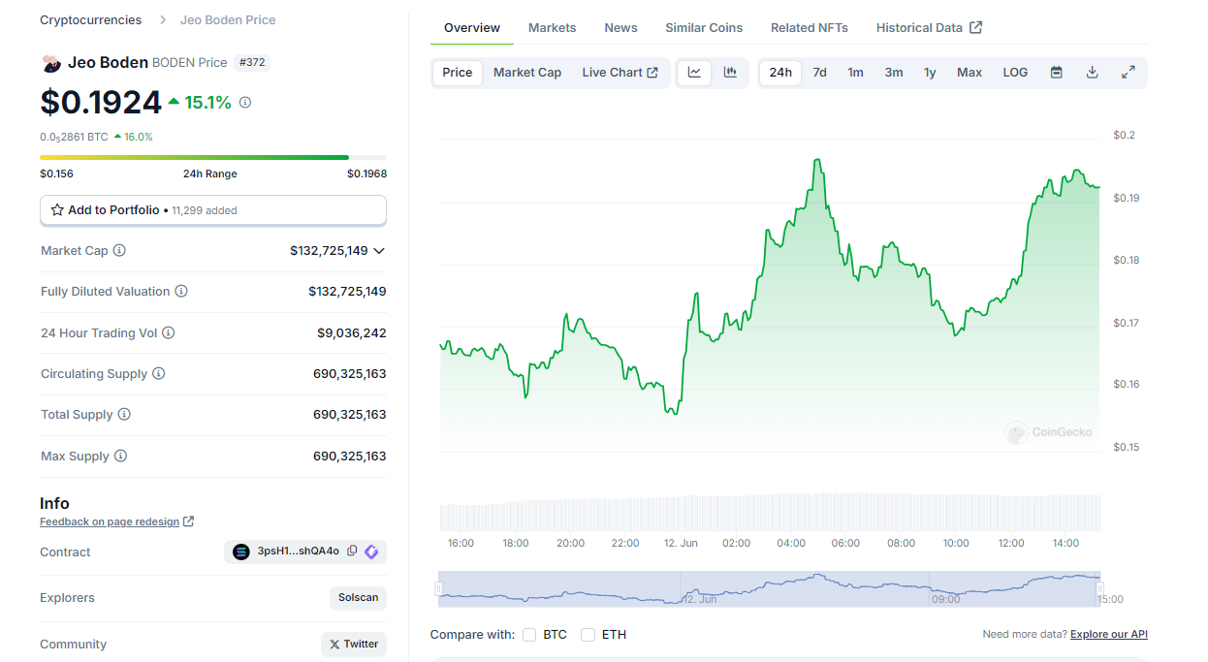Click the Add to Portfolio button
1208x662 pixels.
point(212,210)
